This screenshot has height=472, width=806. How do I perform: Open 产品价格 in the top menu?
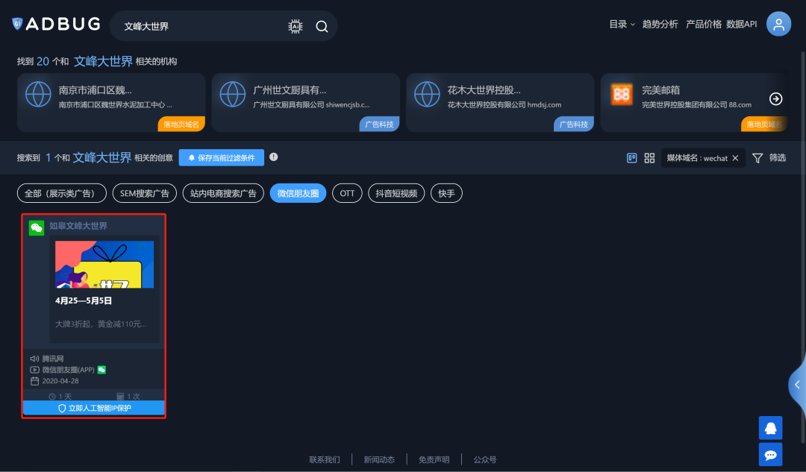[x=704, y=24]
